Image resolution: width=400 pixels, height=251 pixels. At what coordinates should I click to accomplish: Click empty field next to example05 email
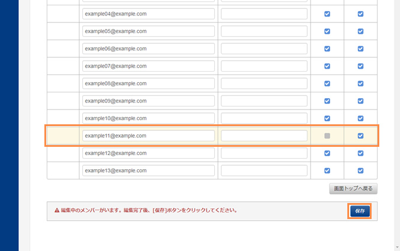264,31
